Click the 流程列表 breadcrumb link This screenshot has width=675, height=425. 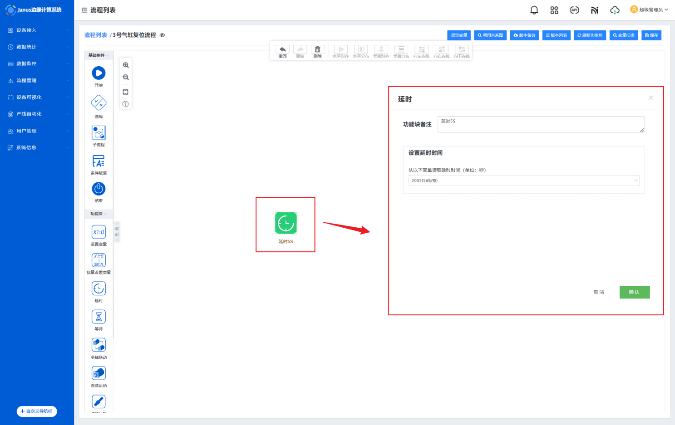(x=95, y=35)
